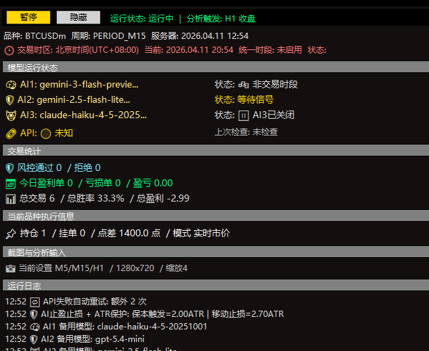429x351 pixels.
Task: Click the 周期: PERIOD_M15 text
Action: coord(108,36)
